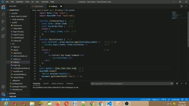
Task: Open the Help menu
Action: (x=52, y=2)
